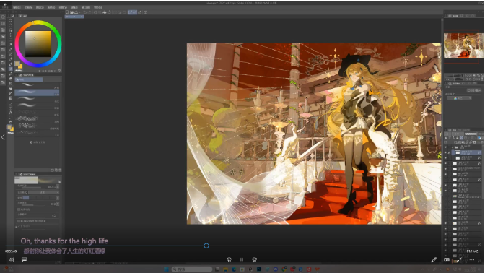Click the video player back arrow
Image resolution: width=485 pixels, height=273 pixels.
click(5, 4)
